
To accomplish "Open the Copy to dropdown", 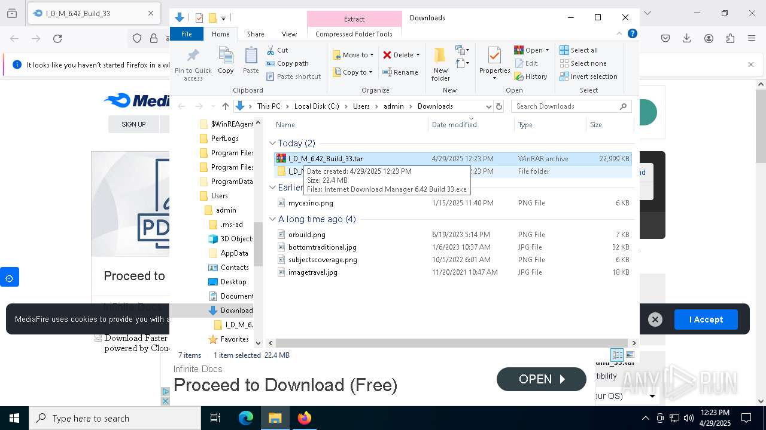I will (353, 72).
